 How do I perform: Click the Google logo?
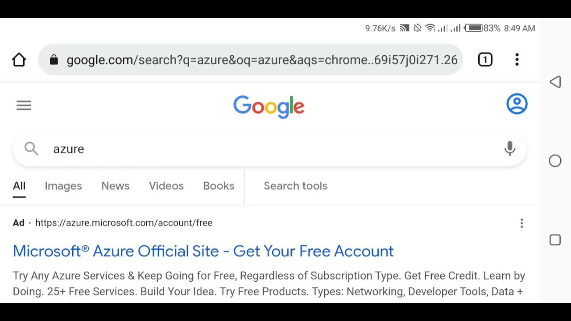[269, 107]
